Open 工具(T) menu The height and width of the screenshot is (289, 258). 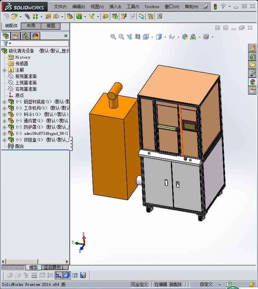[133, 7]
